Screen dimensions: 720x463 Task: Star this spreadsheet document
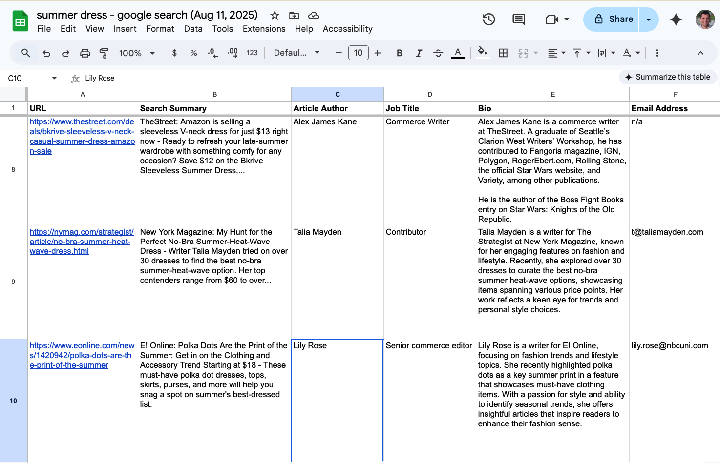tap(275, 15)
